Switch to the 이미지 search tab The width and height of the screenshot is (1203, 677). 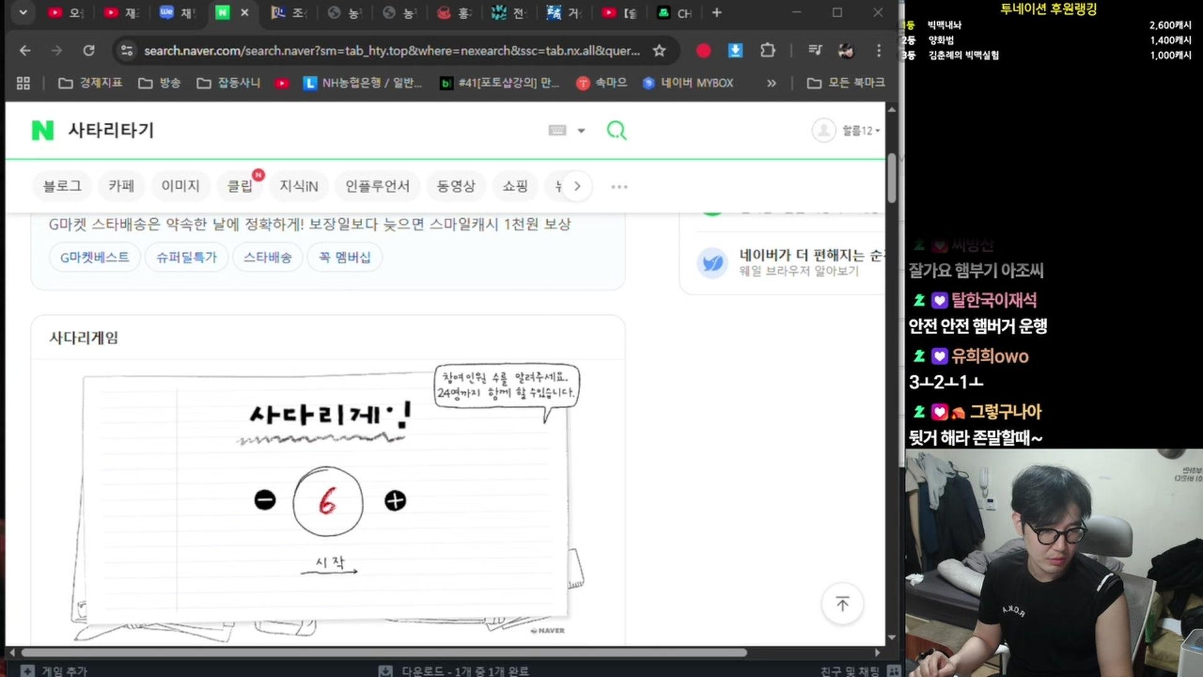coord(180,186)
